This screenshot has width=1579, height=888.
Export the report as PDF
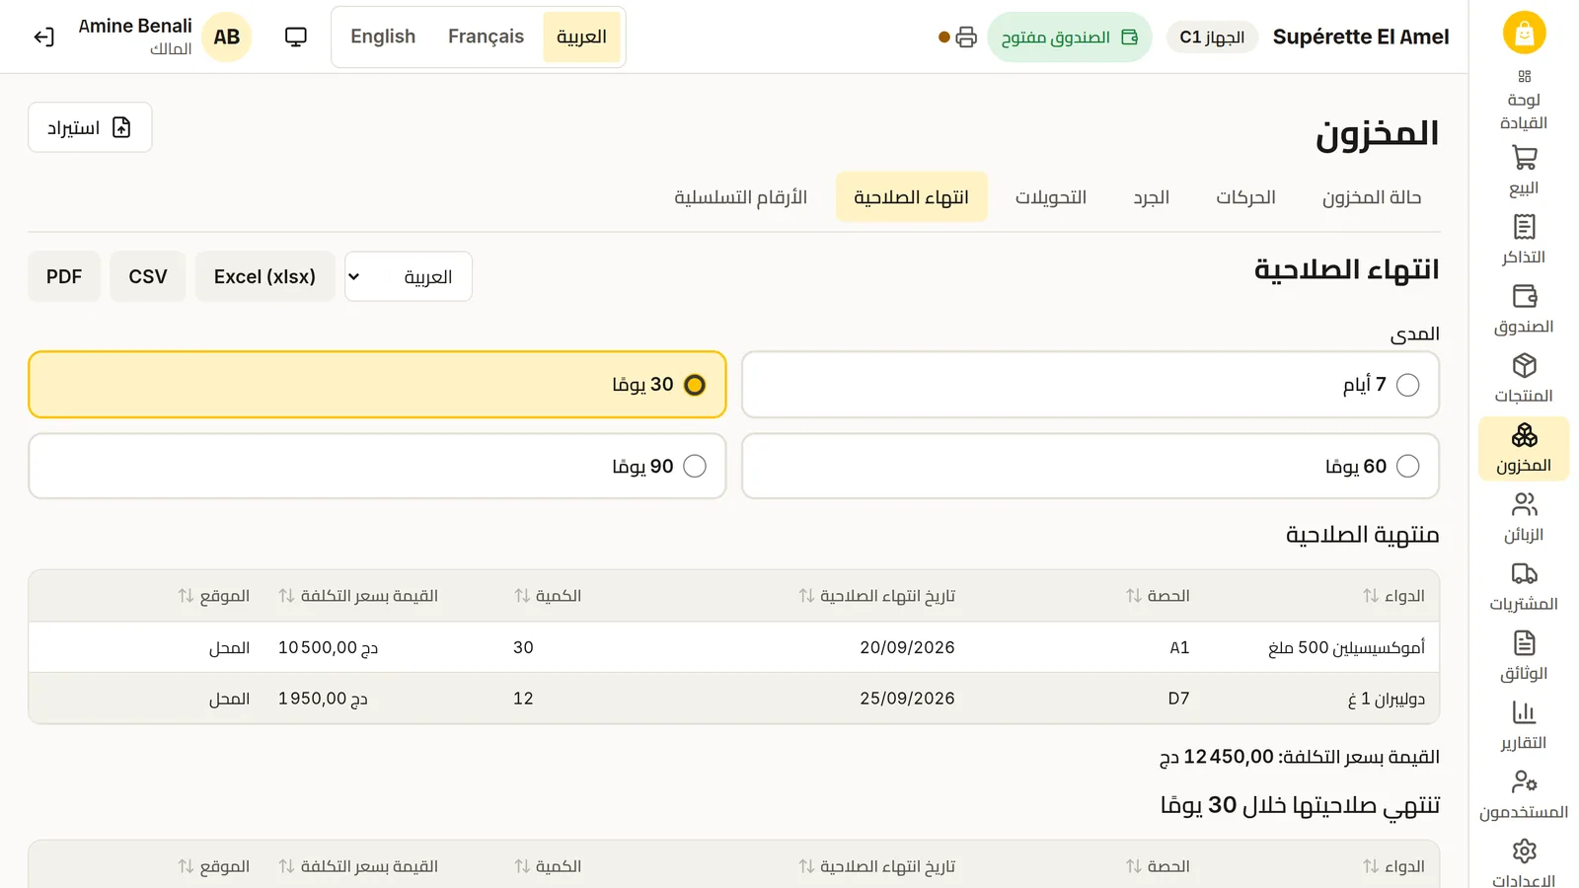point(64,276)
